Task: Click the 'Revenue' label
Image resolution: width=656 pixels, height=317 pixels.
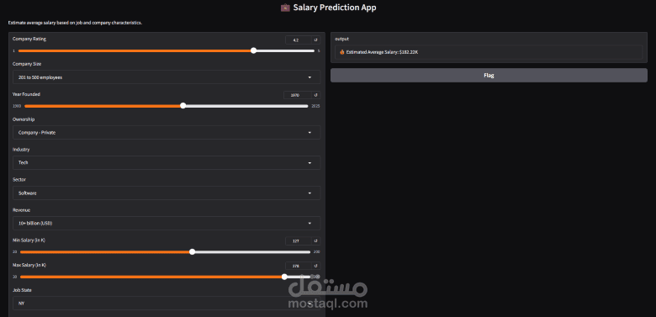Action: [x=22, y=210]
